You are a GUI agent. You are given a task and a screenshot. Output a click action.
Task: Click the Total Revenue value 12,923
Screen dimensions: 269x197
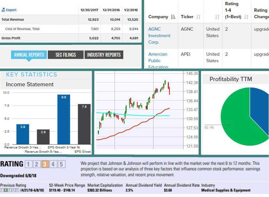93,20
